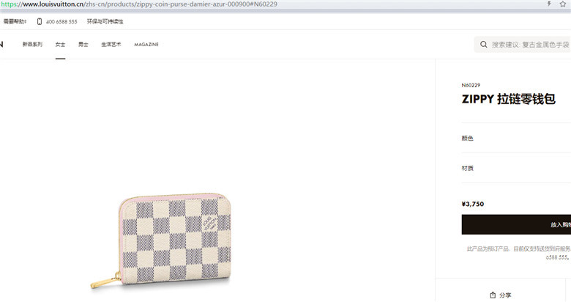The image size is (571, 302).
Task: Open the 生活艺术 menu
Action: point(111,44)
